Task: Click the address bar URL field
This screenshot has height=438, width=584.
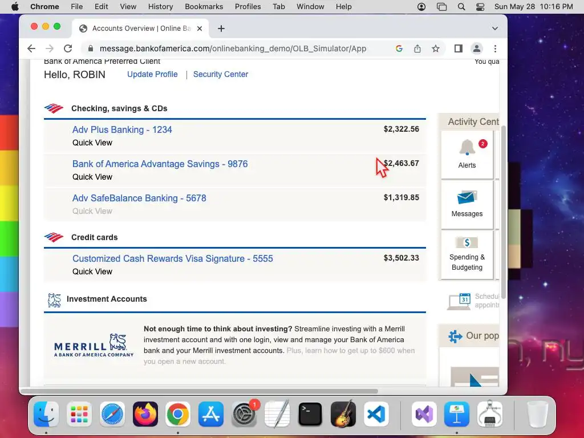Action: 233,48
